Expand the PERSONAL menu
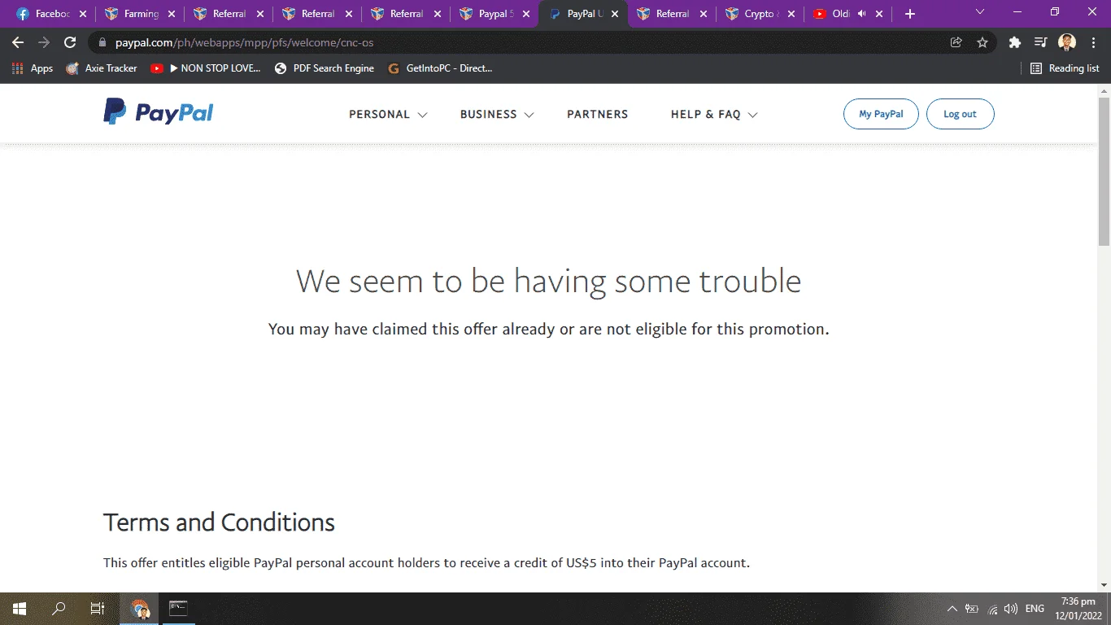Screen dimensions: 1111x625 coord(388,115)
